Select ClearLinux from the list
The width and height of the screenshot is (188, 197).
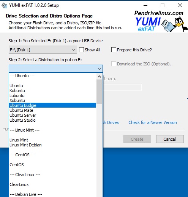[x=53, y=184]
